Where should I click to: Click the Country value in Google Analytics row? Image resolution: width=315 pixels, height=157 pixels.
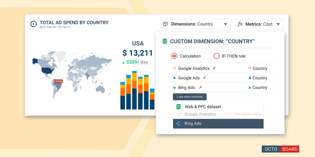point(260,68)
